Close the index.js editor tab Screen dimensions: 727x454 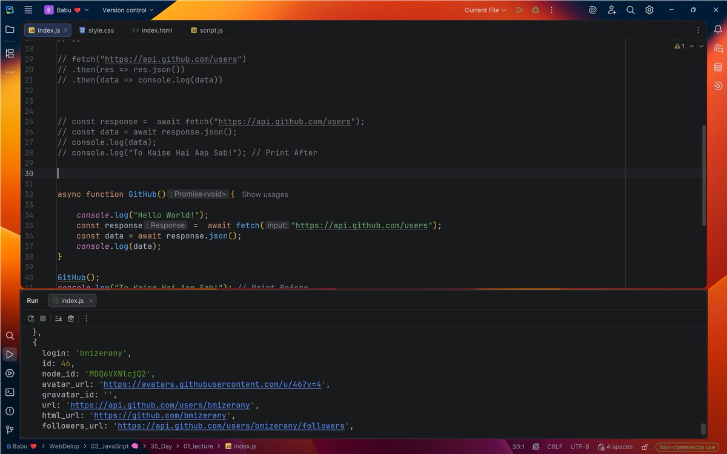click(x=65, y=30)
